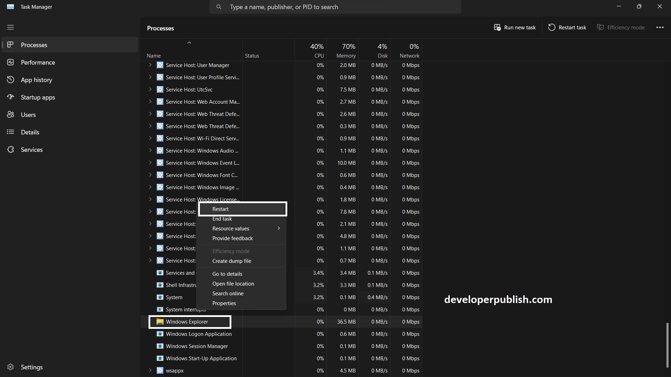Open the hamburger navigation menu icon
This screenshot has width=671, height=377.
tap(10, 27)
